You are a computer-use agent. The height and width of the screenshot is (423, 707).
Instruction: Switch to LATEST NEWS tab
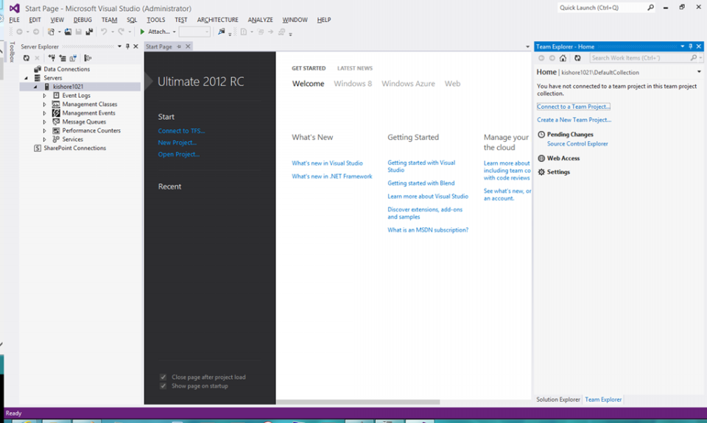tap(355, 68)
